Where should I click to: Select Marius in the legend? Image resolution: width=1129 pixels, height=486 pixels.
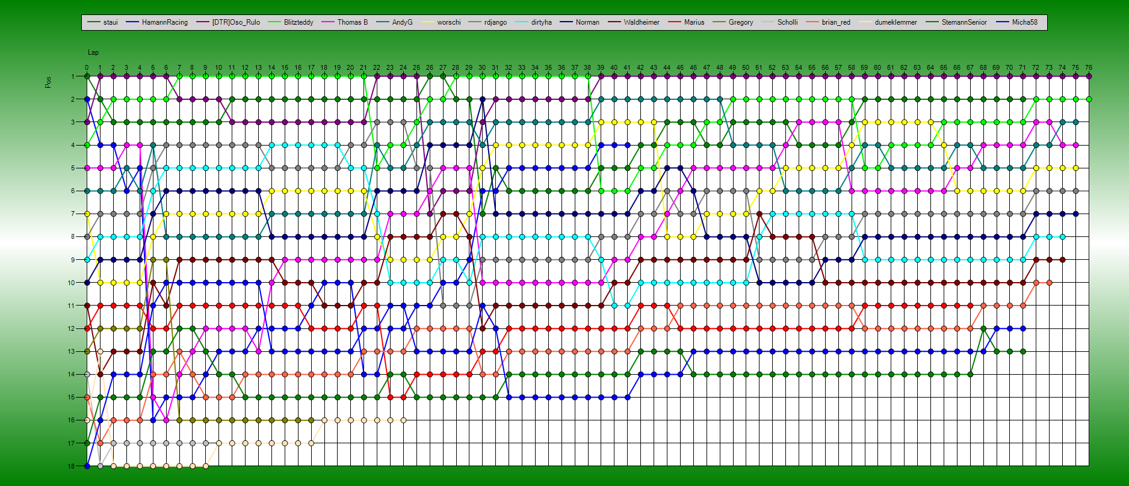[x=686, y=22]
